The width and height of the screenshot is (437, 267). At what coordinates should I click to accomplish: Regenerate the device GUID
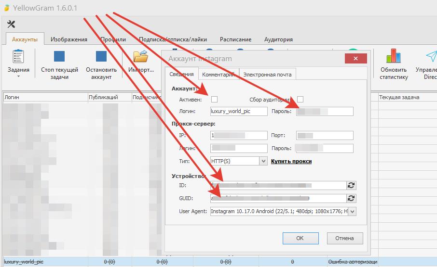pos(351,198)
